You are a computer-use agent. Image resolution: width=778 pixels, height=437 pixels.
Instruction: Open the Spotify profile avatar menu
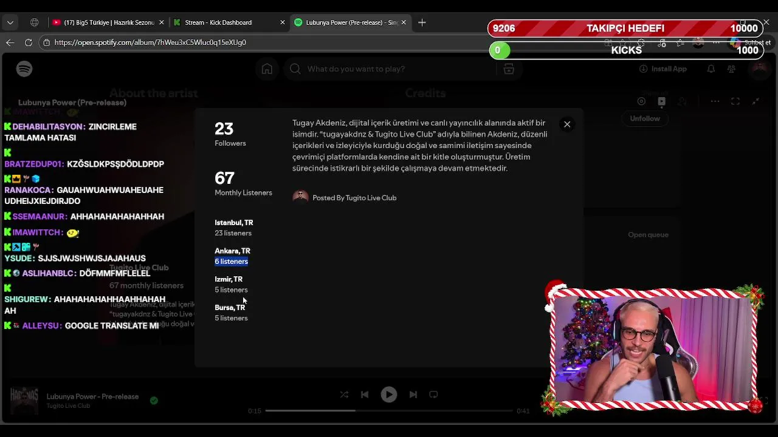pyautogui.click(x=759, y=69)
